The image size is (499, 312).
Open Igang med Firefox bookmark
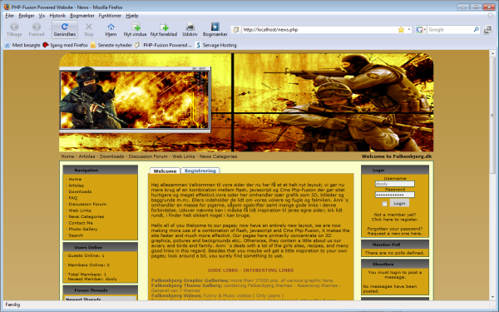click(65, 45)
